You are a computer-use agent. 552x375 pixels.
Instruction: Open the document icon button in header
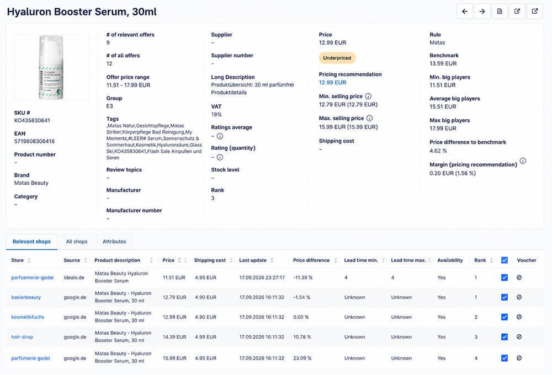(500, 12)
